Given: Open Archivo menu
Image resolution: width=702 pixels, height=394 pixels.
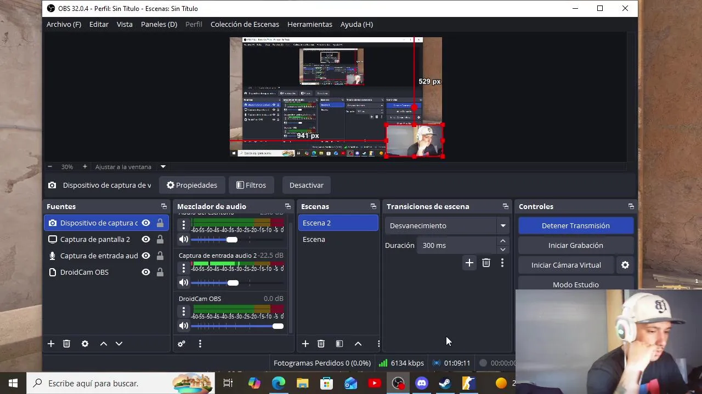Looking at the screenshot, I should (x=64, y=24).
